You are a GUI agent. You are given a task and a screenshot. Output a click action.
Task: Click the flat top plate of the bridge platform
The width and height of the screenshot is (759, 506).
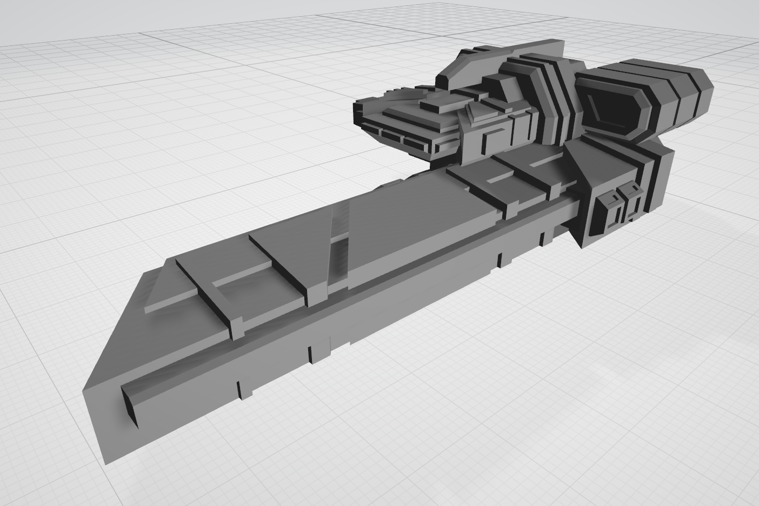point(411,111)
